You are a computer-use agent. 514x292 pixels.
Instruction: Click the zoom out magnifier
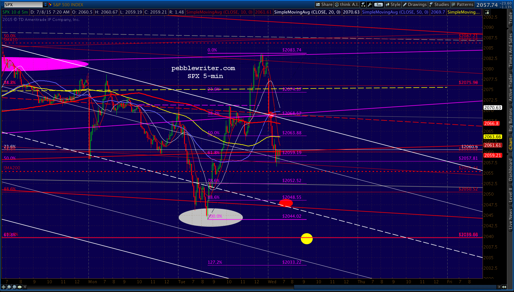(14, 287)
